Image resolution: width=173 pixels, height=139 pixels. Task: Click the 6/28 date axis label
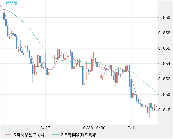[x=88, y=128]
